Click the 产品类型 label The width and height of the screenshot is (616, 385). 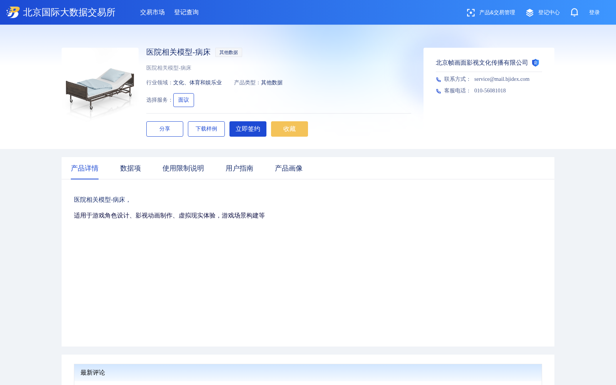pyautogui.click(x=247, y=83)
